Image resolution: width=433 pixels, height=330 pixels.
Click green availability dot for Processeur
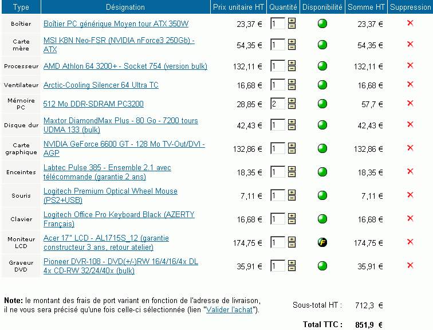pyautogui.click(x=322, y=66)
